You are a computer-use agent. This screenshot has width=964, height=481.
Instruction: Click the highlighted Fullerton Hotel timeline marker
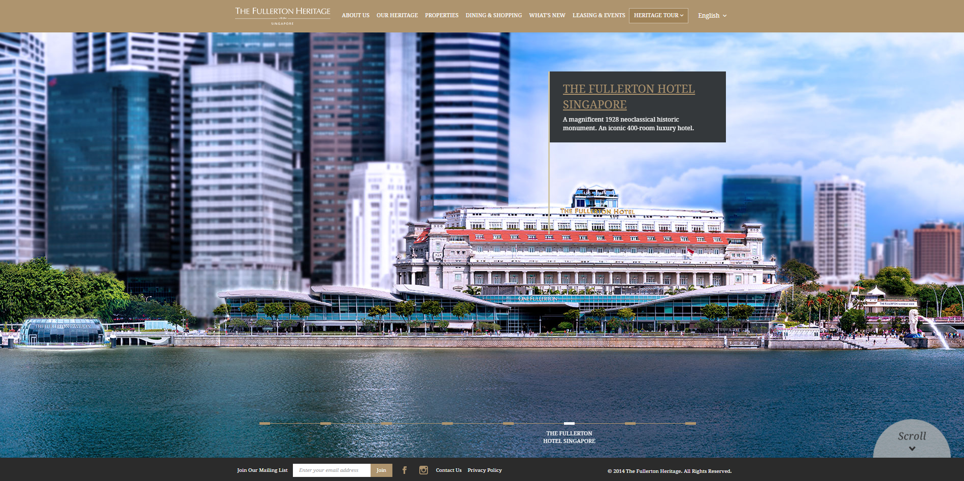569,423
